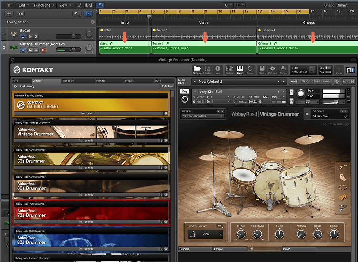The width and height of the screenshot is (358, 262).
Task: Toggle Kontakt instrument mute M button
Action: click(292, 101)
